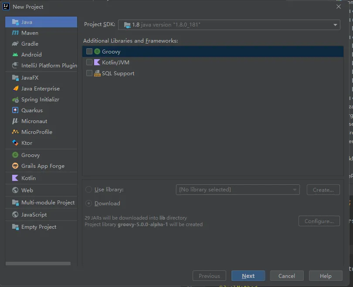This screenshot has width=353, height=287.
Task: Open Help for the New Project dialog
Action: (326, 276)
